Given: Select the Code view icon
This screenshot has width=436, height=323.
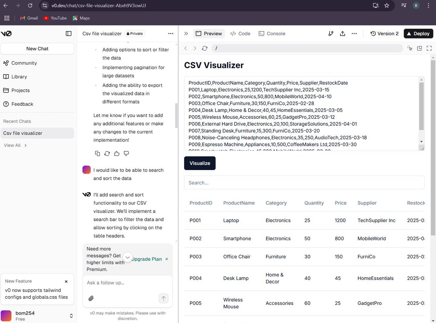Looking at the screenshot, I should click(x=240, y=33).
